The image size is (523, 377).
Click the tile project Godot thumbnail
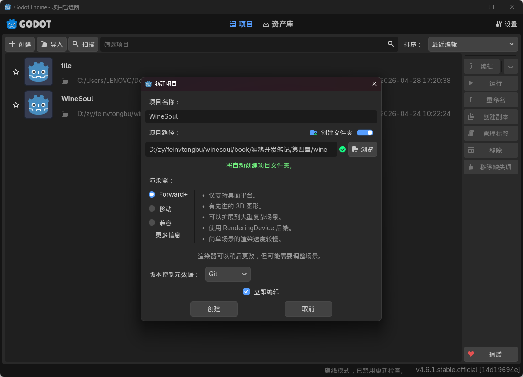39,72
